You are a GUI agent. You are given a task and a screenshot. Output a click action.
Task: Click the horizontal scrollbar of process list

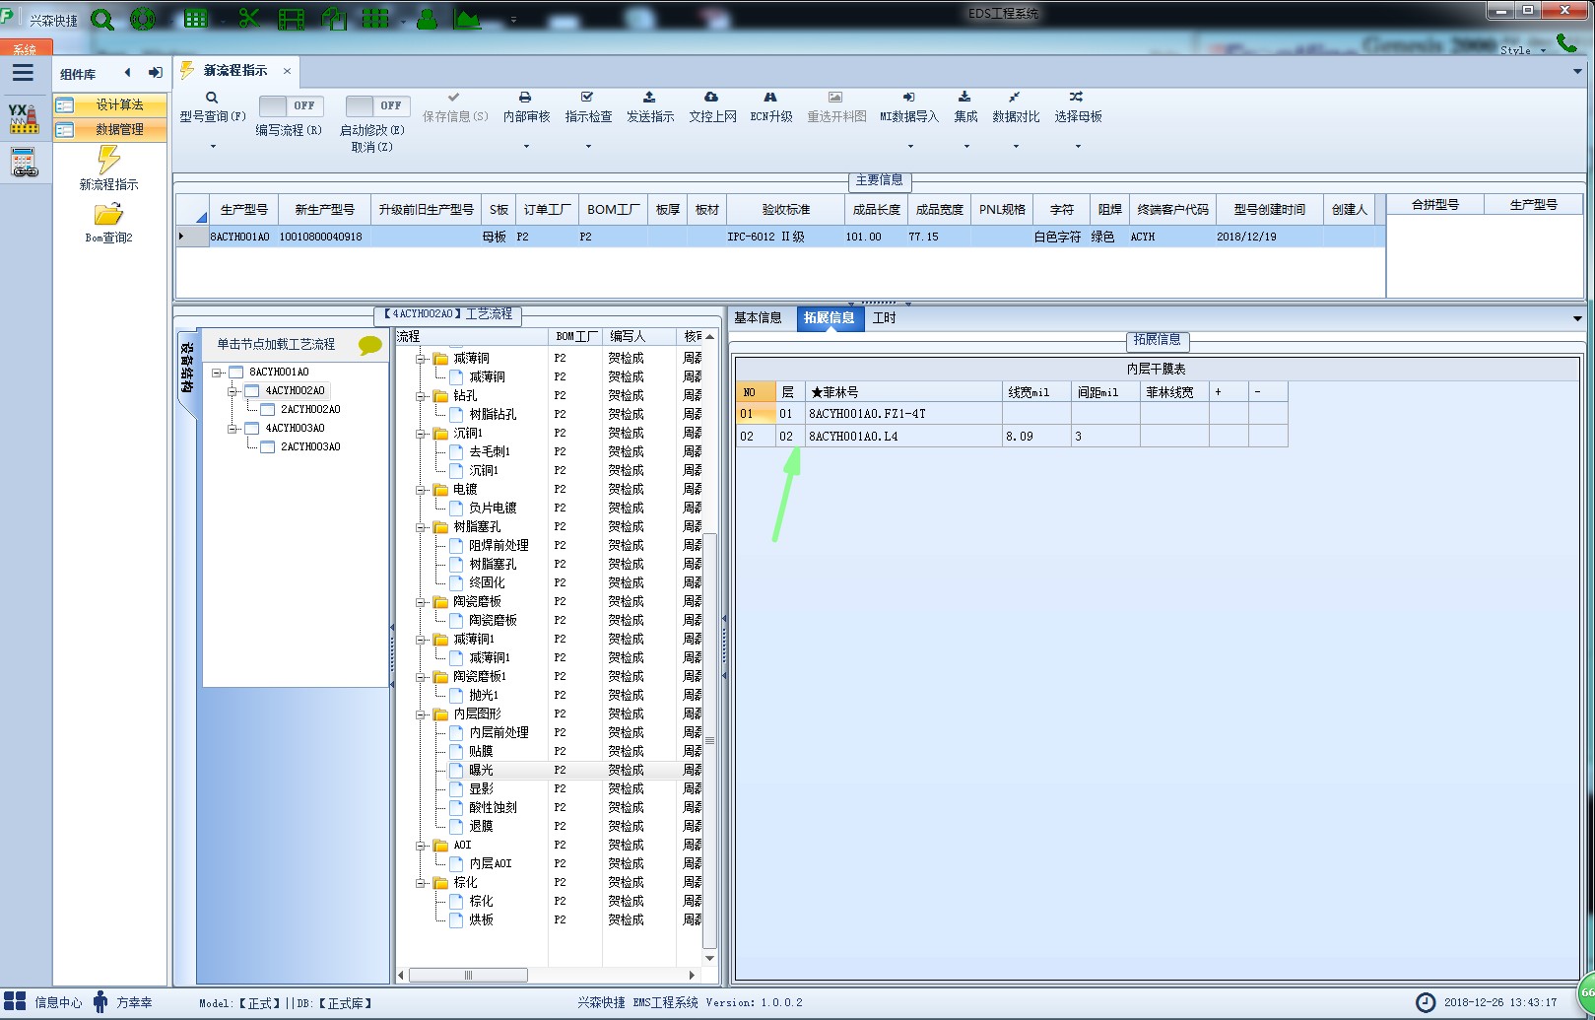click(x=468, y=975)
